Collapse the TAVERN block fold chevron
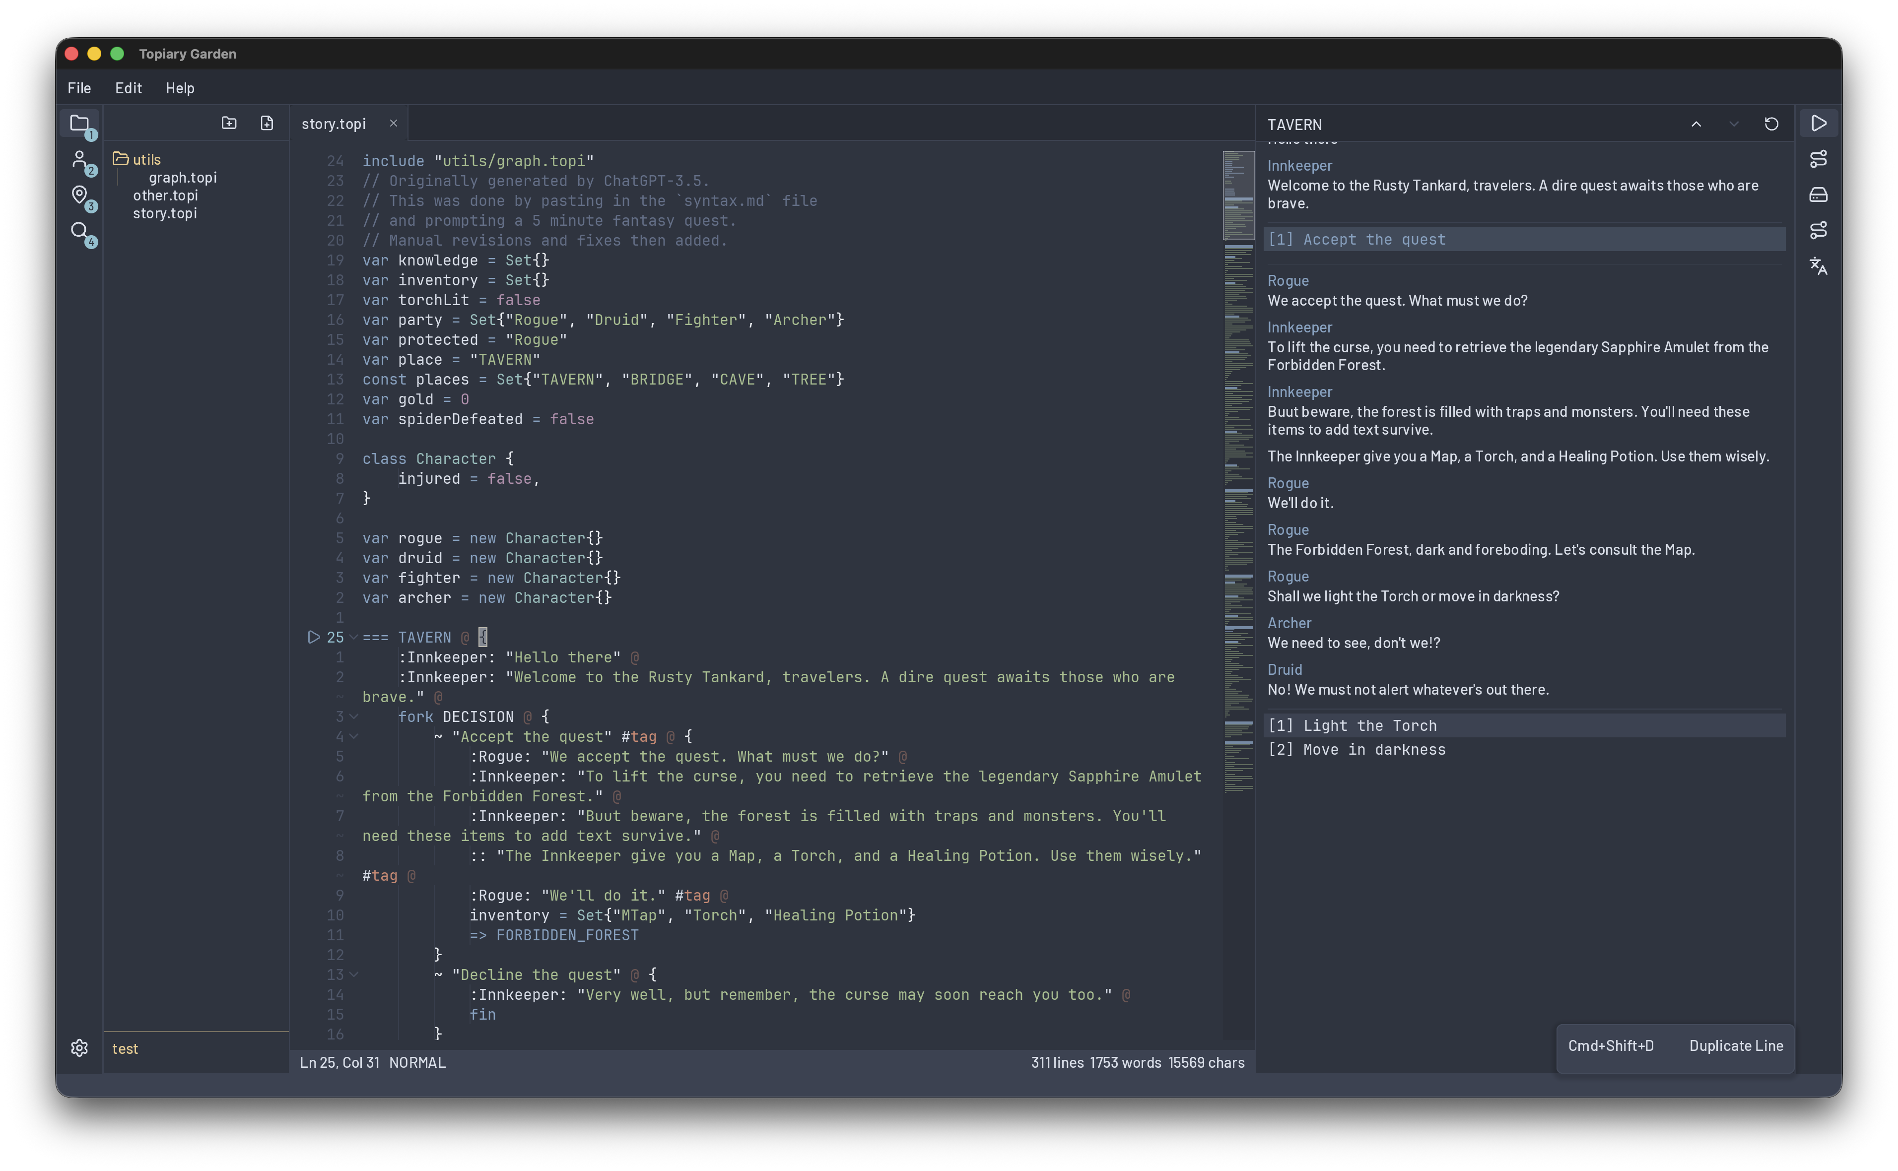This screenshot has height=1171, width=1898. pyautogui.click(x=354, y=637)
